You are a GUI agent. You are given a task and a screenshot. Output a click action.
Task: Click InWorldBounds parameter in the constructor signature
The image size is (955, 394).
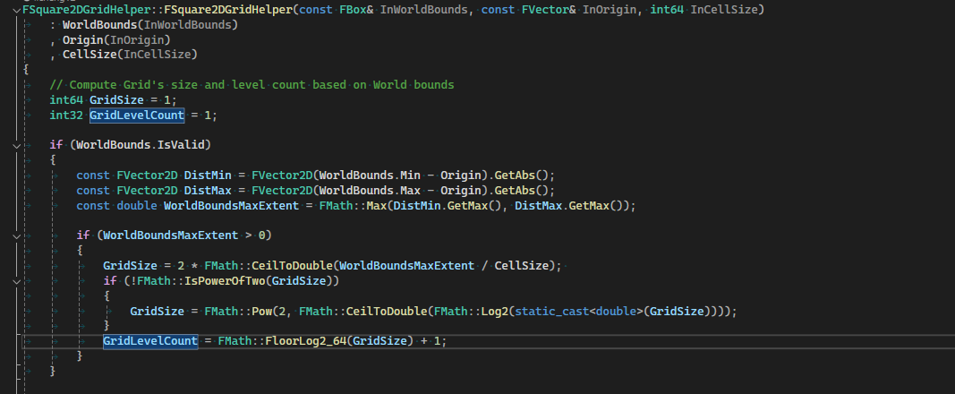pos(424,10)
